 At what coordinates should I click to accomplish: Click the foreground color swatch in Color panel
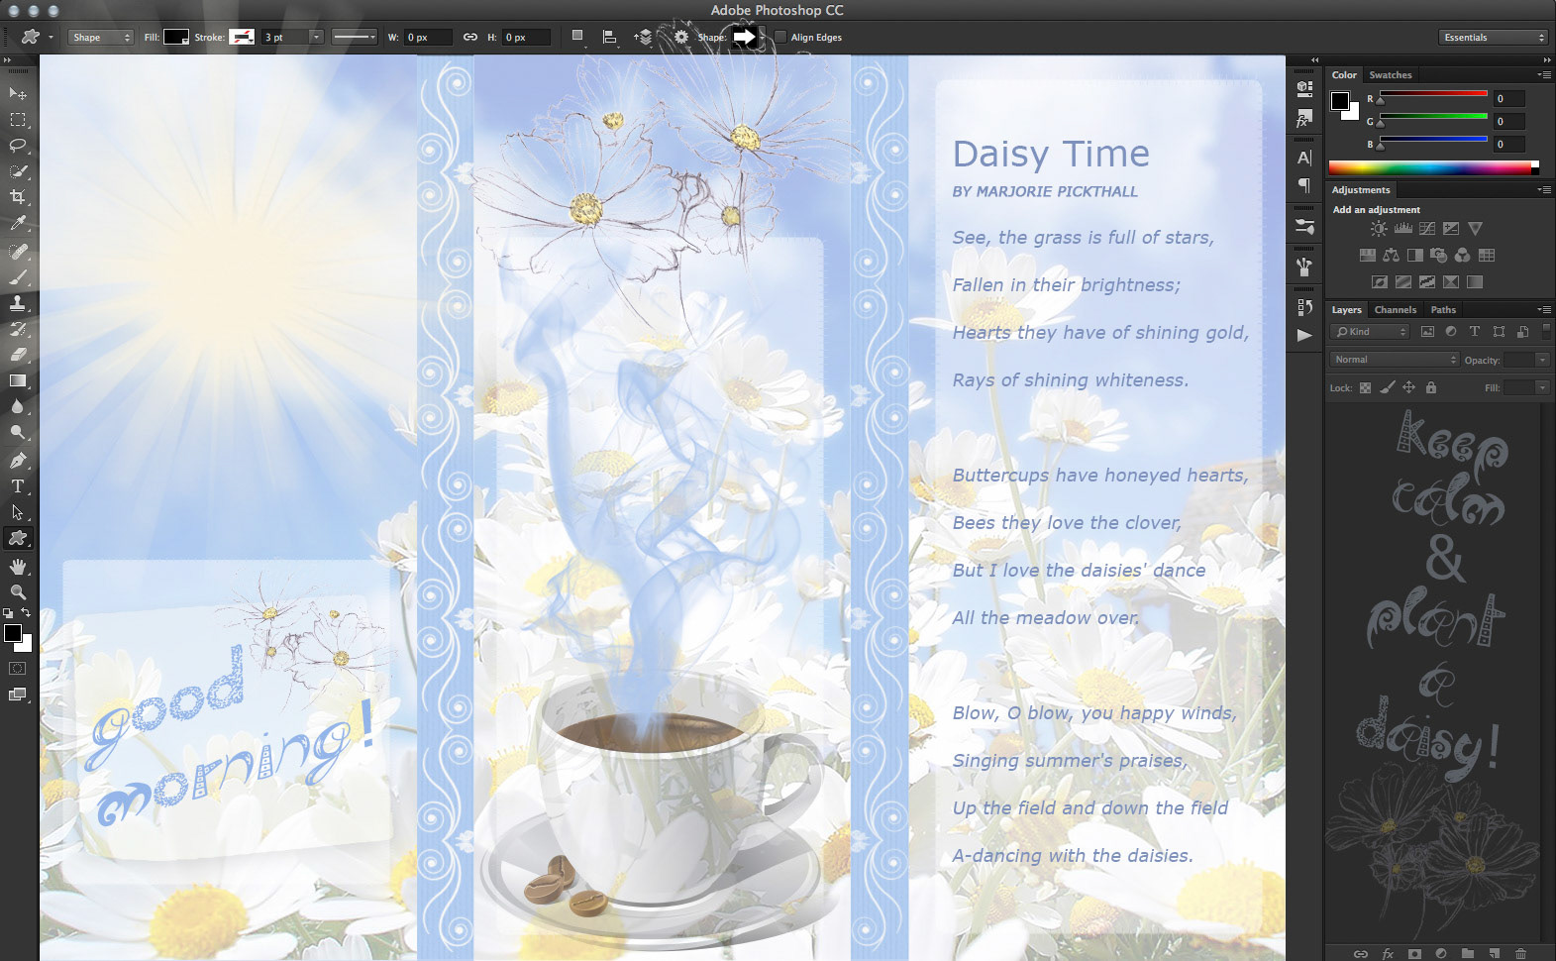click(1340, 100)
